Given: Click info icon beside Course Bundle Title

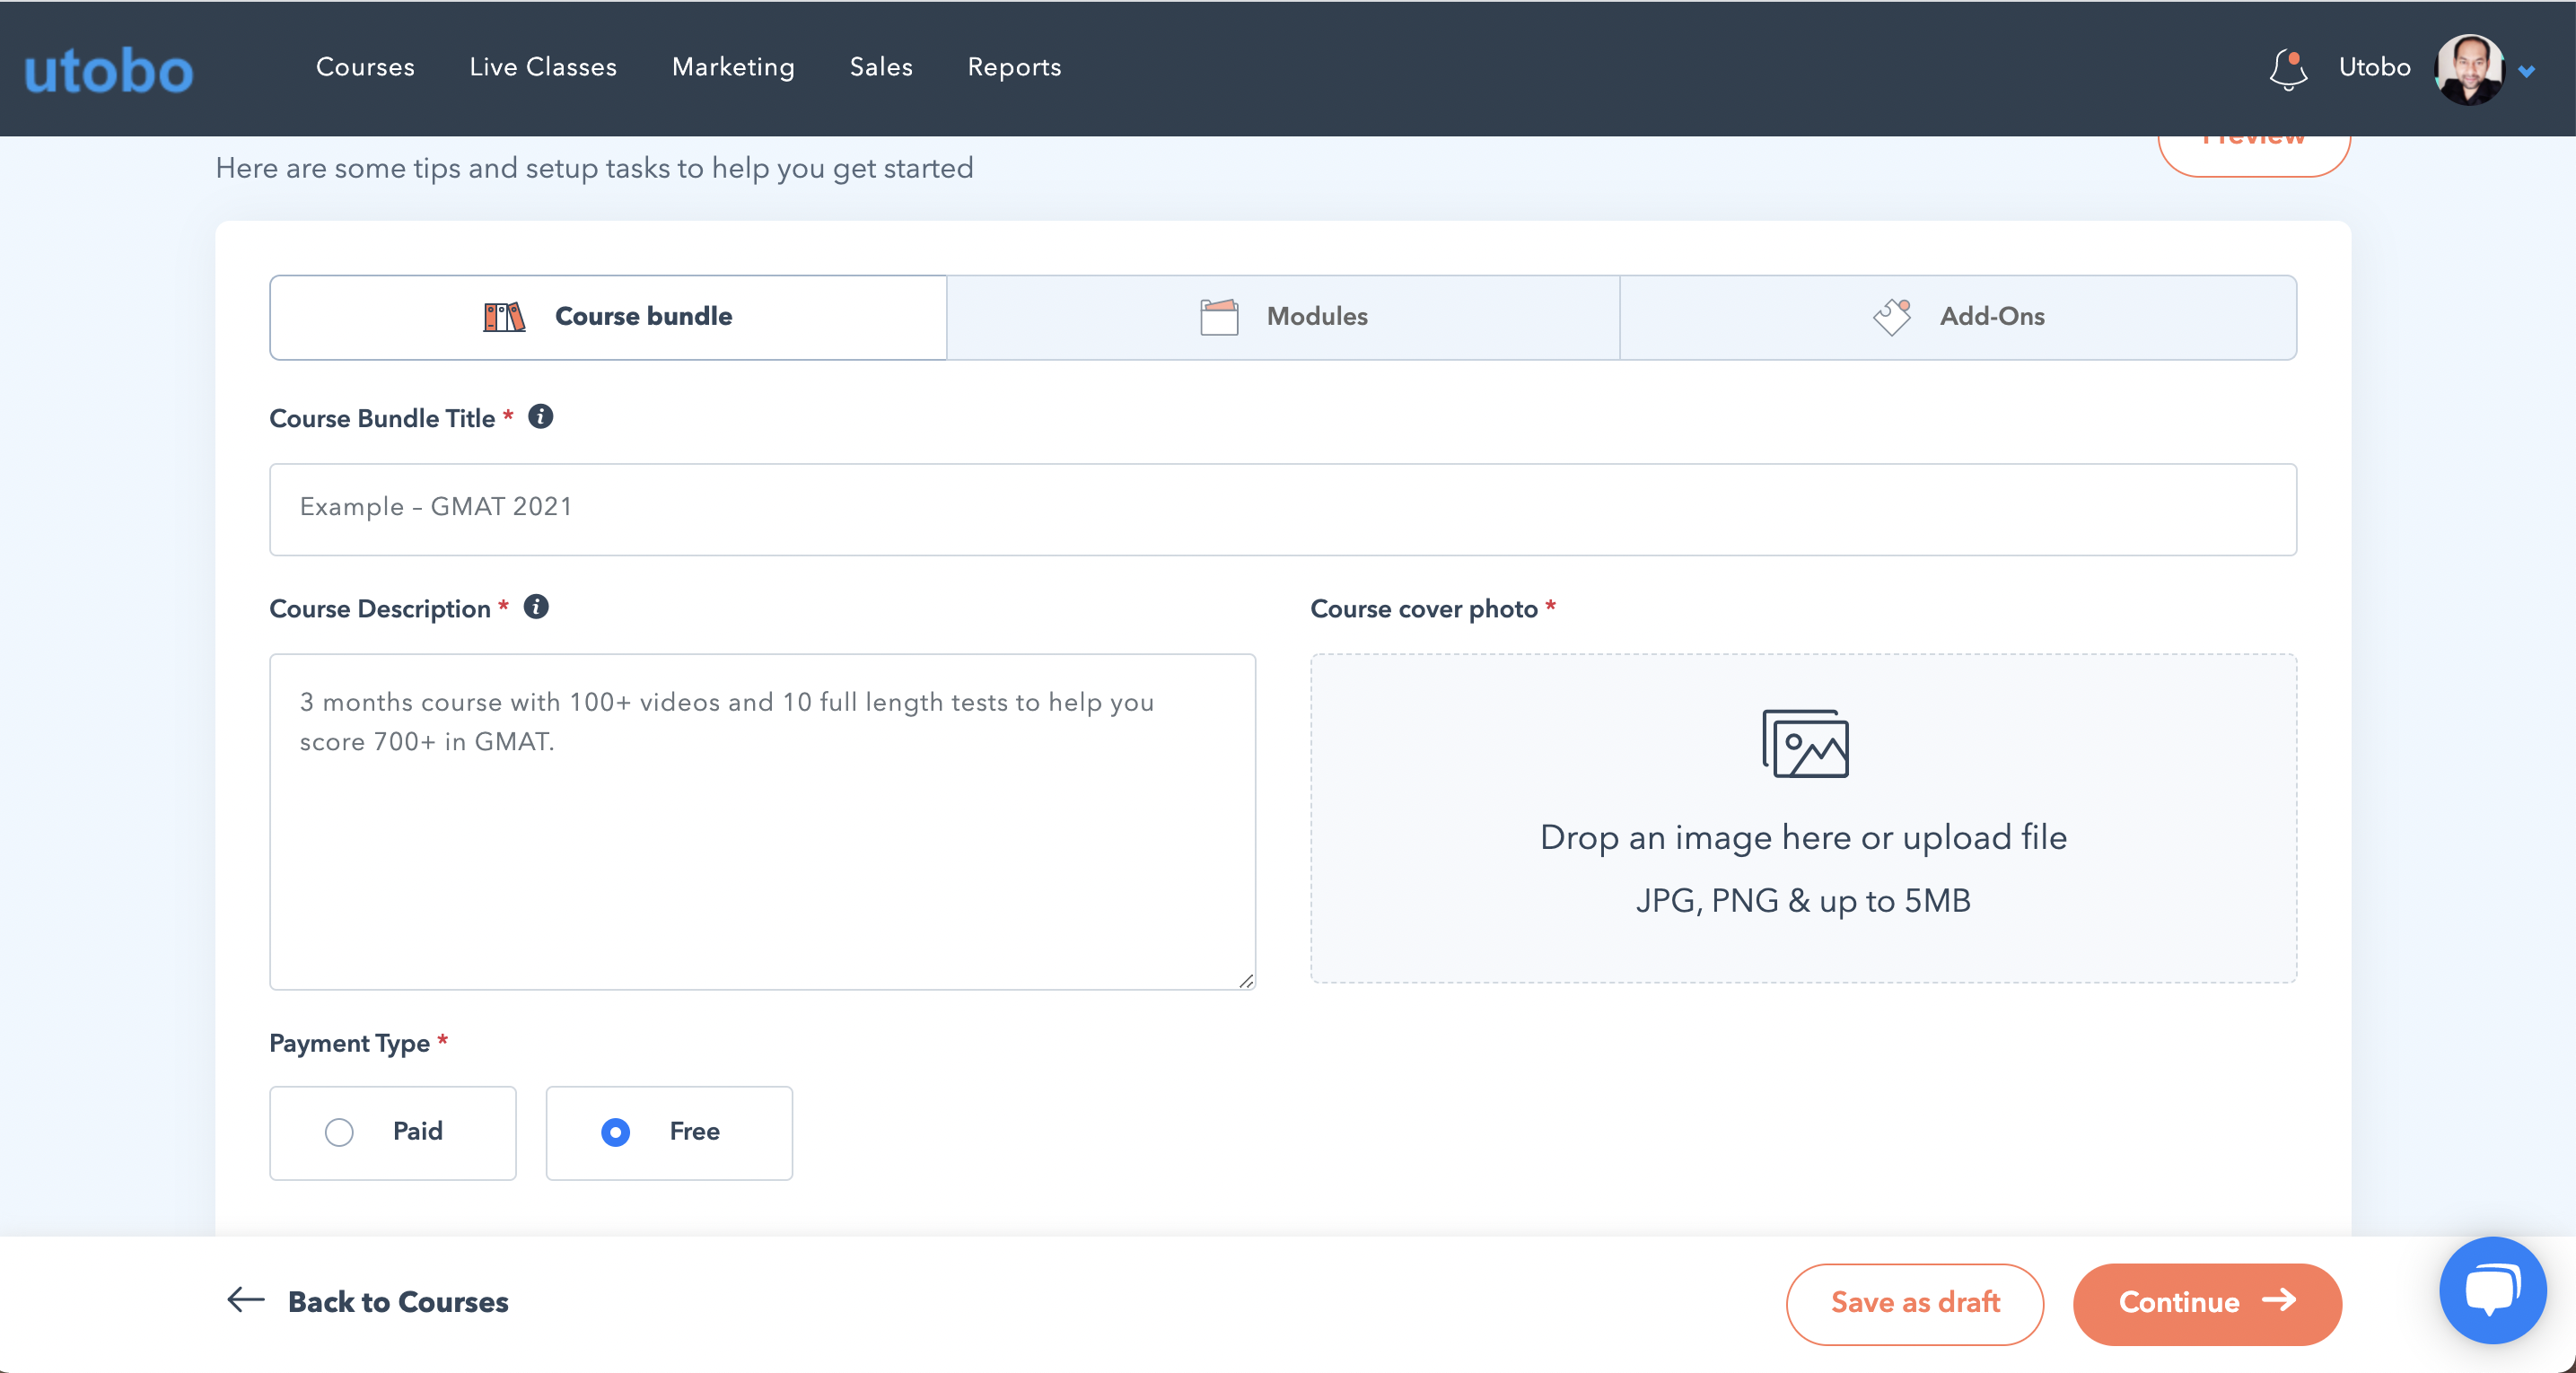Looking at the screenshot, I should pyautogui.click(x=541, y=417).
